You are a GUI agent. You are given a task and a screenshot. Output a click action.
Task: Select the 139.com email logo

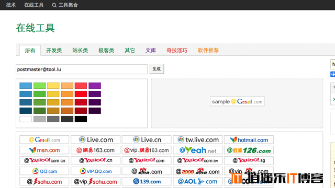[147, 181]
